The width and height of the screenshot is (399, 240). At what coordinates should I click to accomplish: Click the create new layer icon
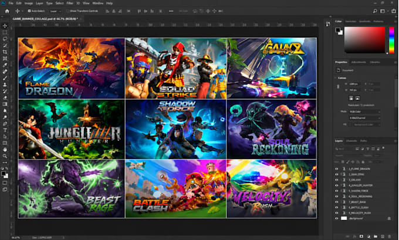pos(382,236)
